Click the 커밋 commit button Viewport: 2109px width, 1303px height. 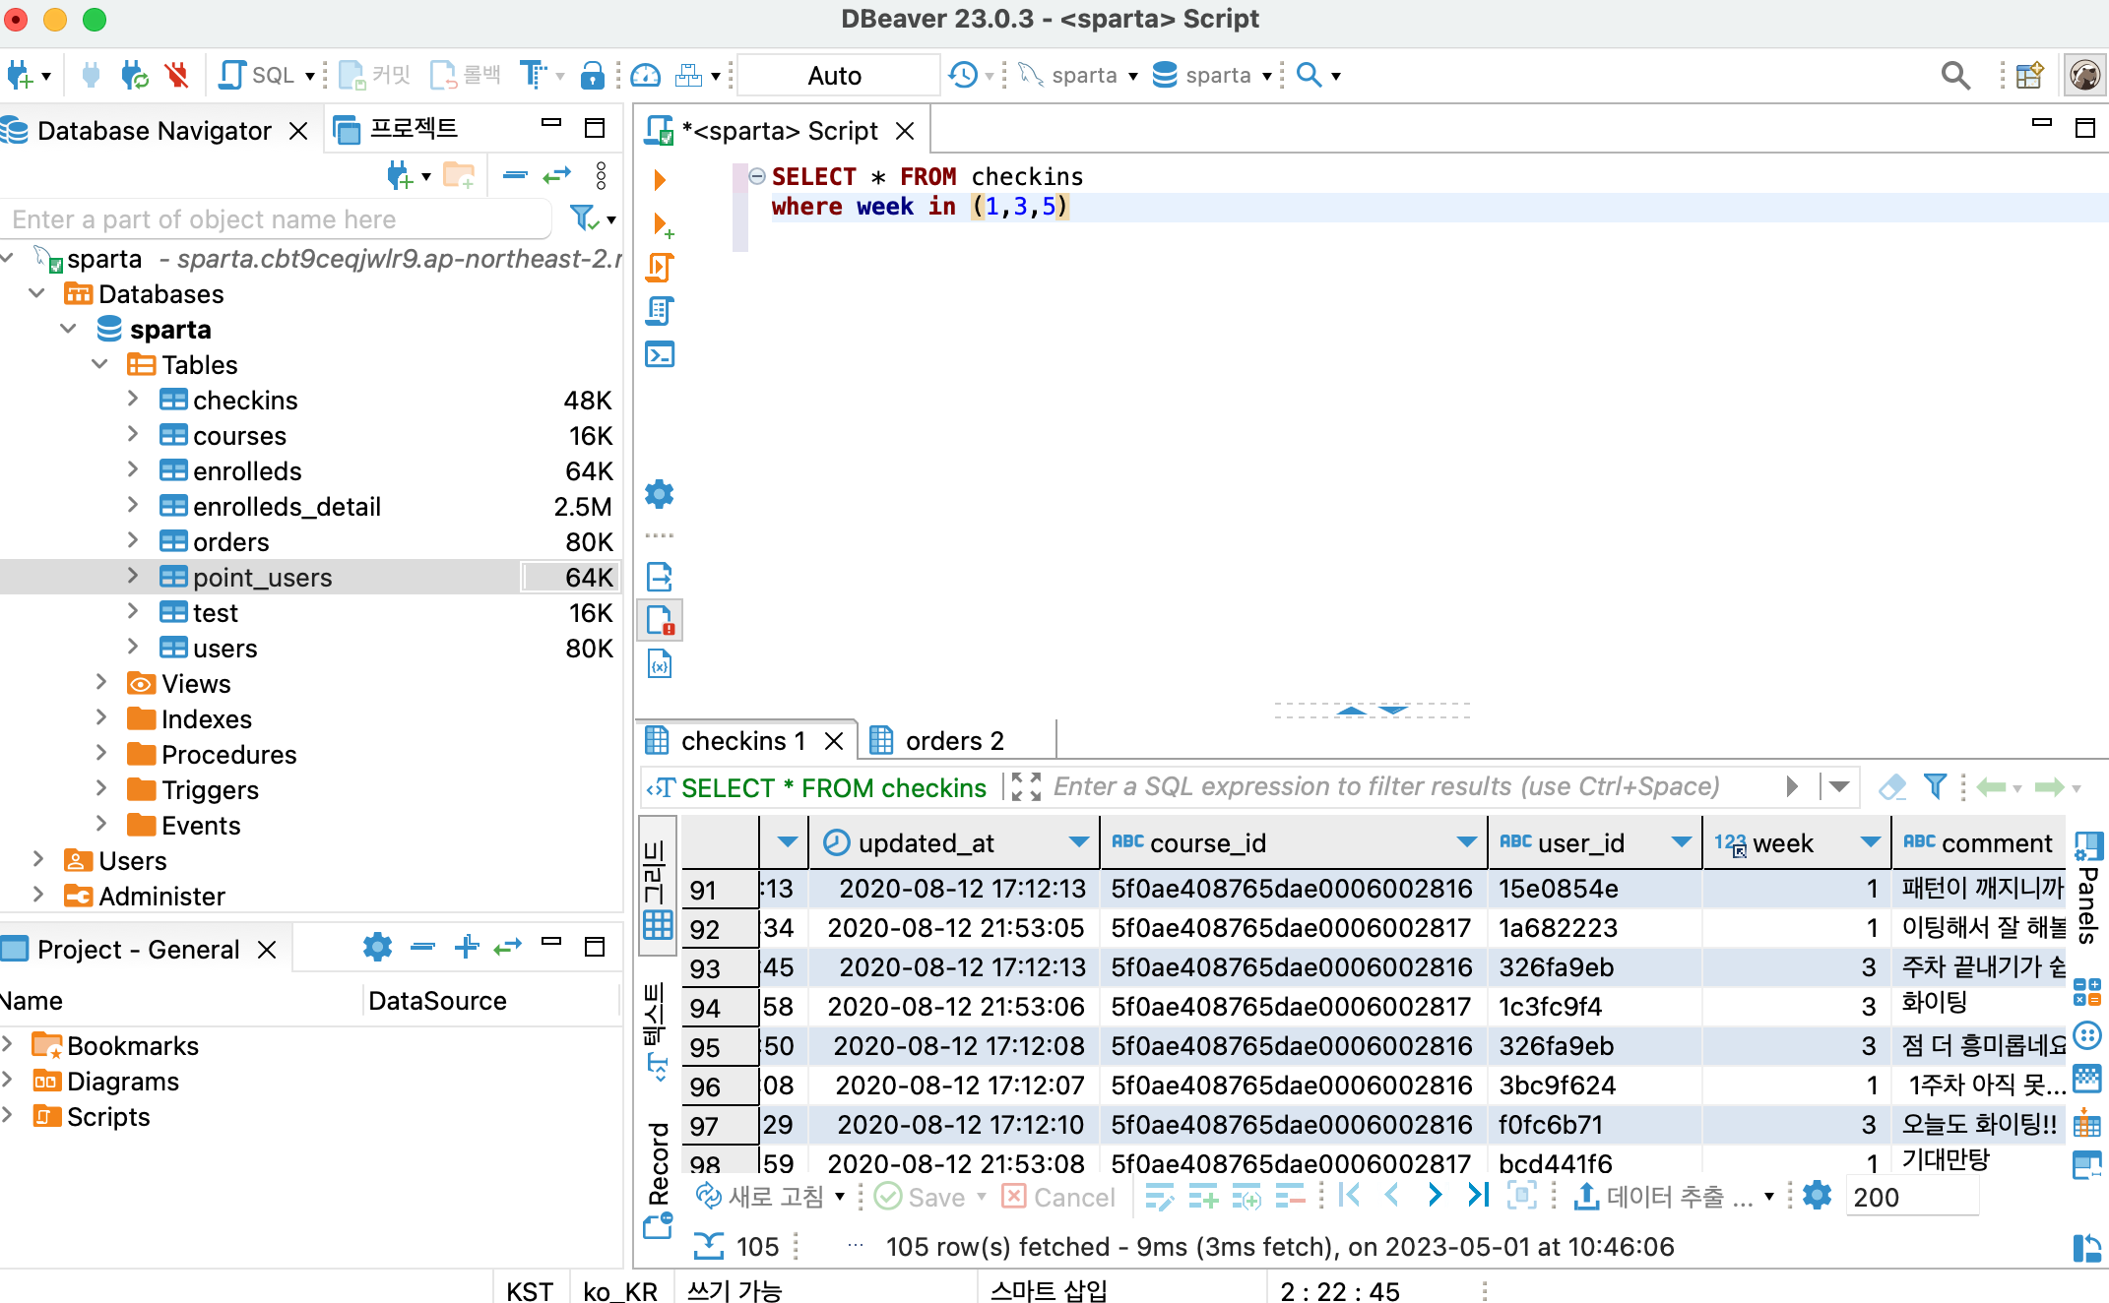pos(374,75)
